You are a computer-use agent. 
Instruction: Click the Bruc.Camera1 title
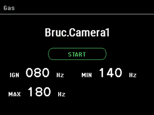coord(77,32)
